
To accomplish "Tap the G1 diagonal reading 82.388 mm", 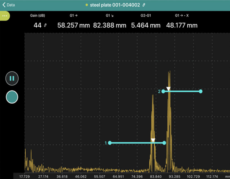I will click(110, 26).
